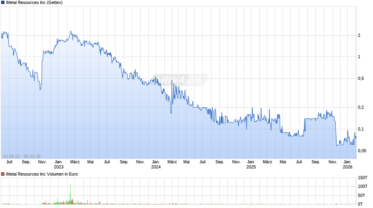Select the chart title 'iMetal Resources Inc (Gettex)'

click(x=34, y=3)
